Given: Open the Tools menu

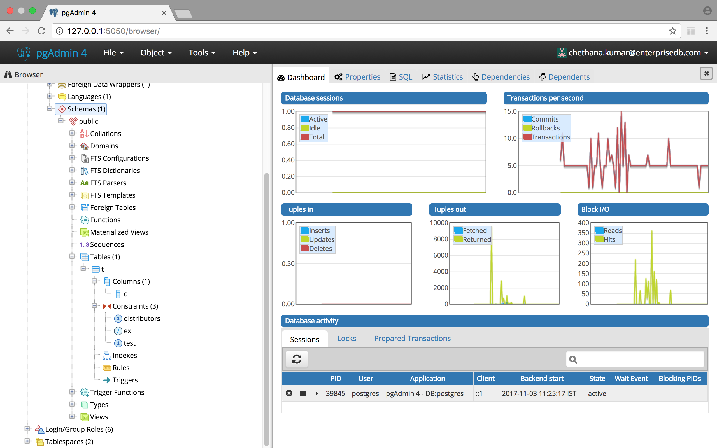Looking at the screenshot, I should coord(202,53).
